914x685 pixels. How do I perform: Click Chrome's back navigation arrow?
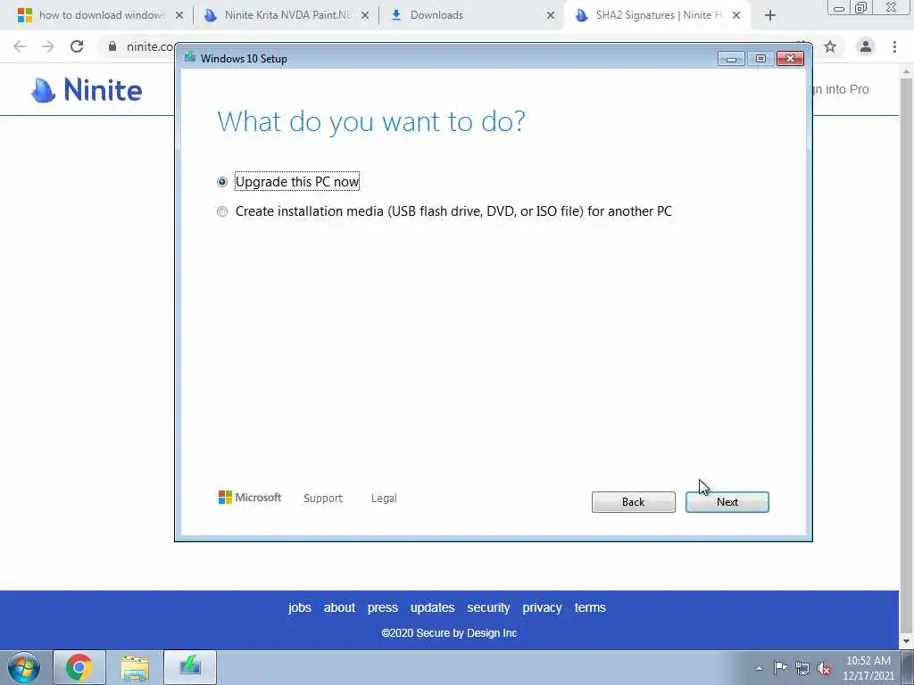(x=20, y=46)
